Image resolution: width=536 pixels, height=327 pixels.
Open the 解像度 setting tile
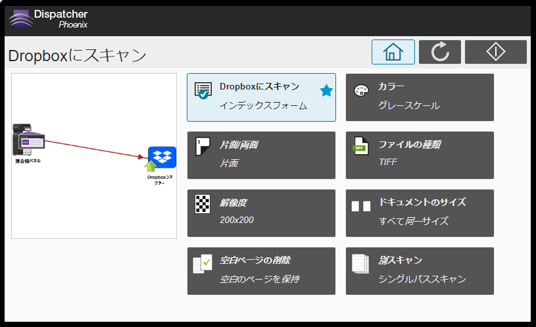[x=261, y=213]
